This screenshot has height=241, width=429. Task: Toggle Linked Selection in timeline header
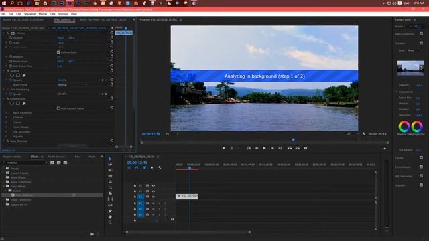pos(144,167)
